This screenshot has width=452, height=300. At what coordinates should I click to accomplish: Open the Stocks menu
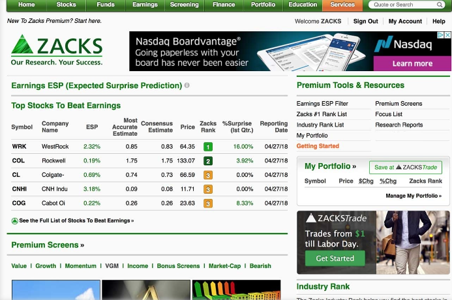[x=66, y=5]
